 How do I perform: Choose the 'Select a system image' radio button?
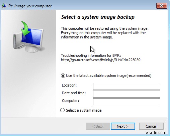62,110
